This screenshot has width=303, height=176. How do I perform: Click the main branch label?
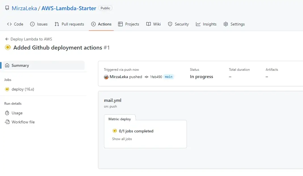pyautogui.click(x=169, y=77)
